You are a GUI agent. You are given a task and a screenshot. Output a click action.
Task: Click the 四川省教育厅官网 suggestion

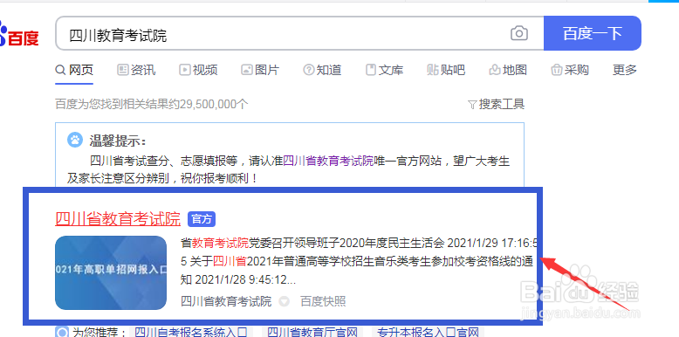[x=312, y=333]
